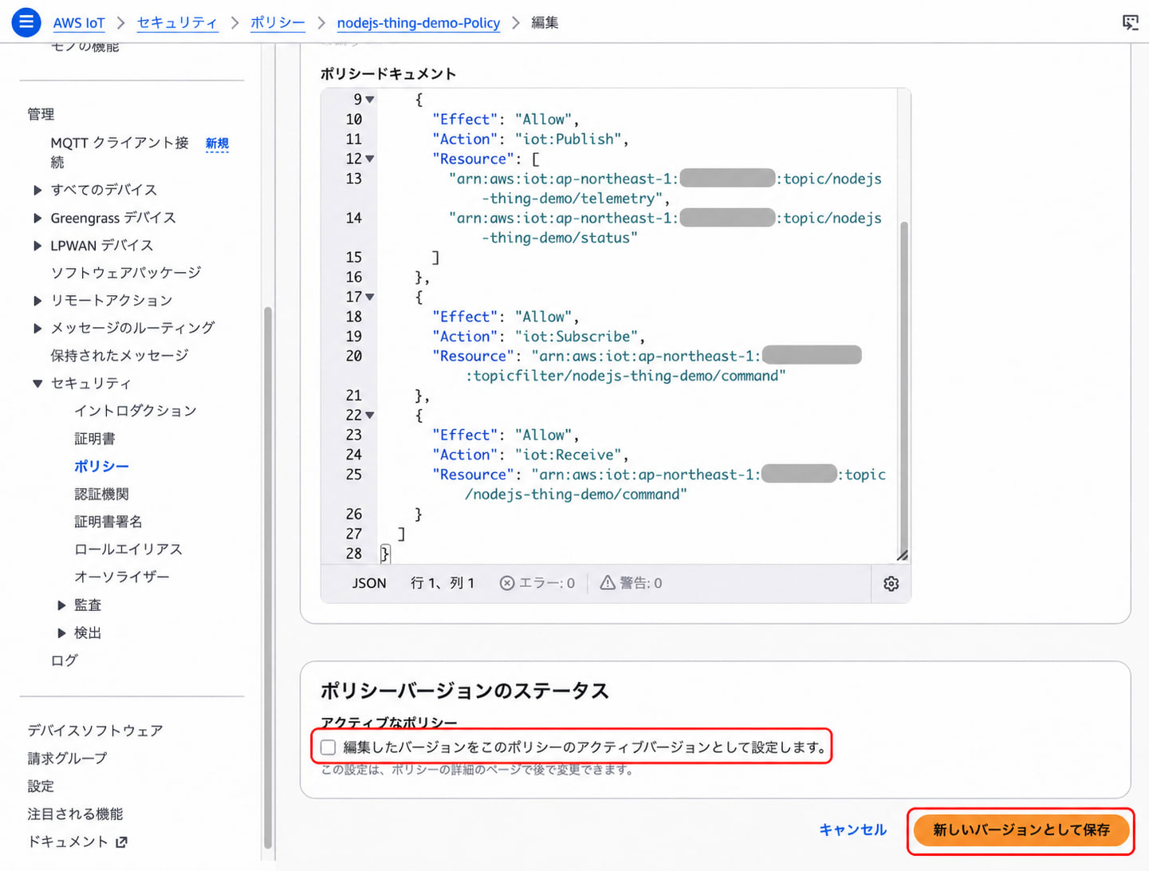Check the active version policy checkbox
Screen dimensions: 1149x871
click(x=328, y=747)
